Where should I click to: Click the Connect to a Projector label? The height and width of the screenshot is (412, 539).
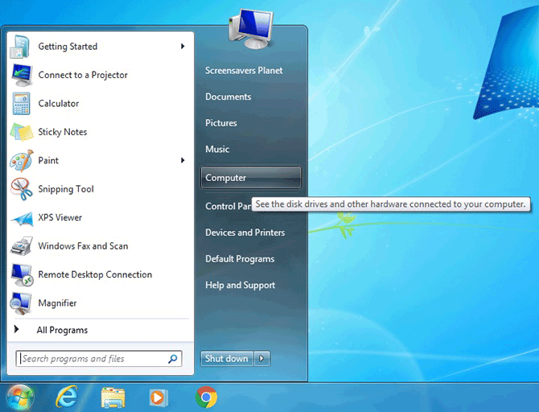pyautogui.click(x=83, y=75)
